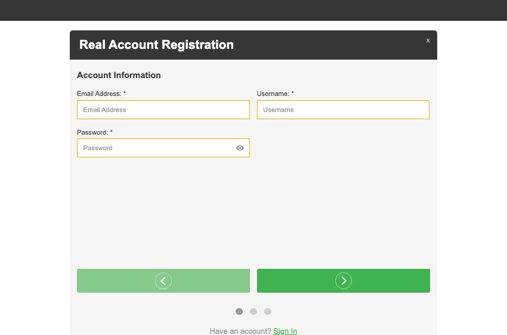Show password using the eye icon

(x=240, y=148)
